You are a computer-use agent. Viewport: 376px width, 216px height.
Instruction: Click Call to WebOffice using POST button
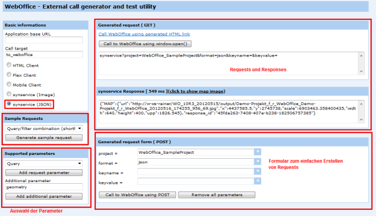[x=137, y=195]
